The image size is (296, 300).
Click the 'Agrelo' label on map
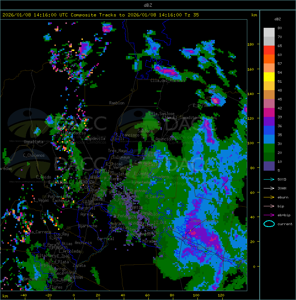coord(87,214)
